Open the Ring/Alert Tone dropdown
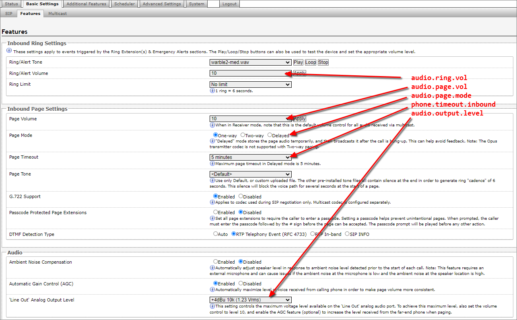The image size is (517, 320). pyautogui.click(x=250, y=62)
